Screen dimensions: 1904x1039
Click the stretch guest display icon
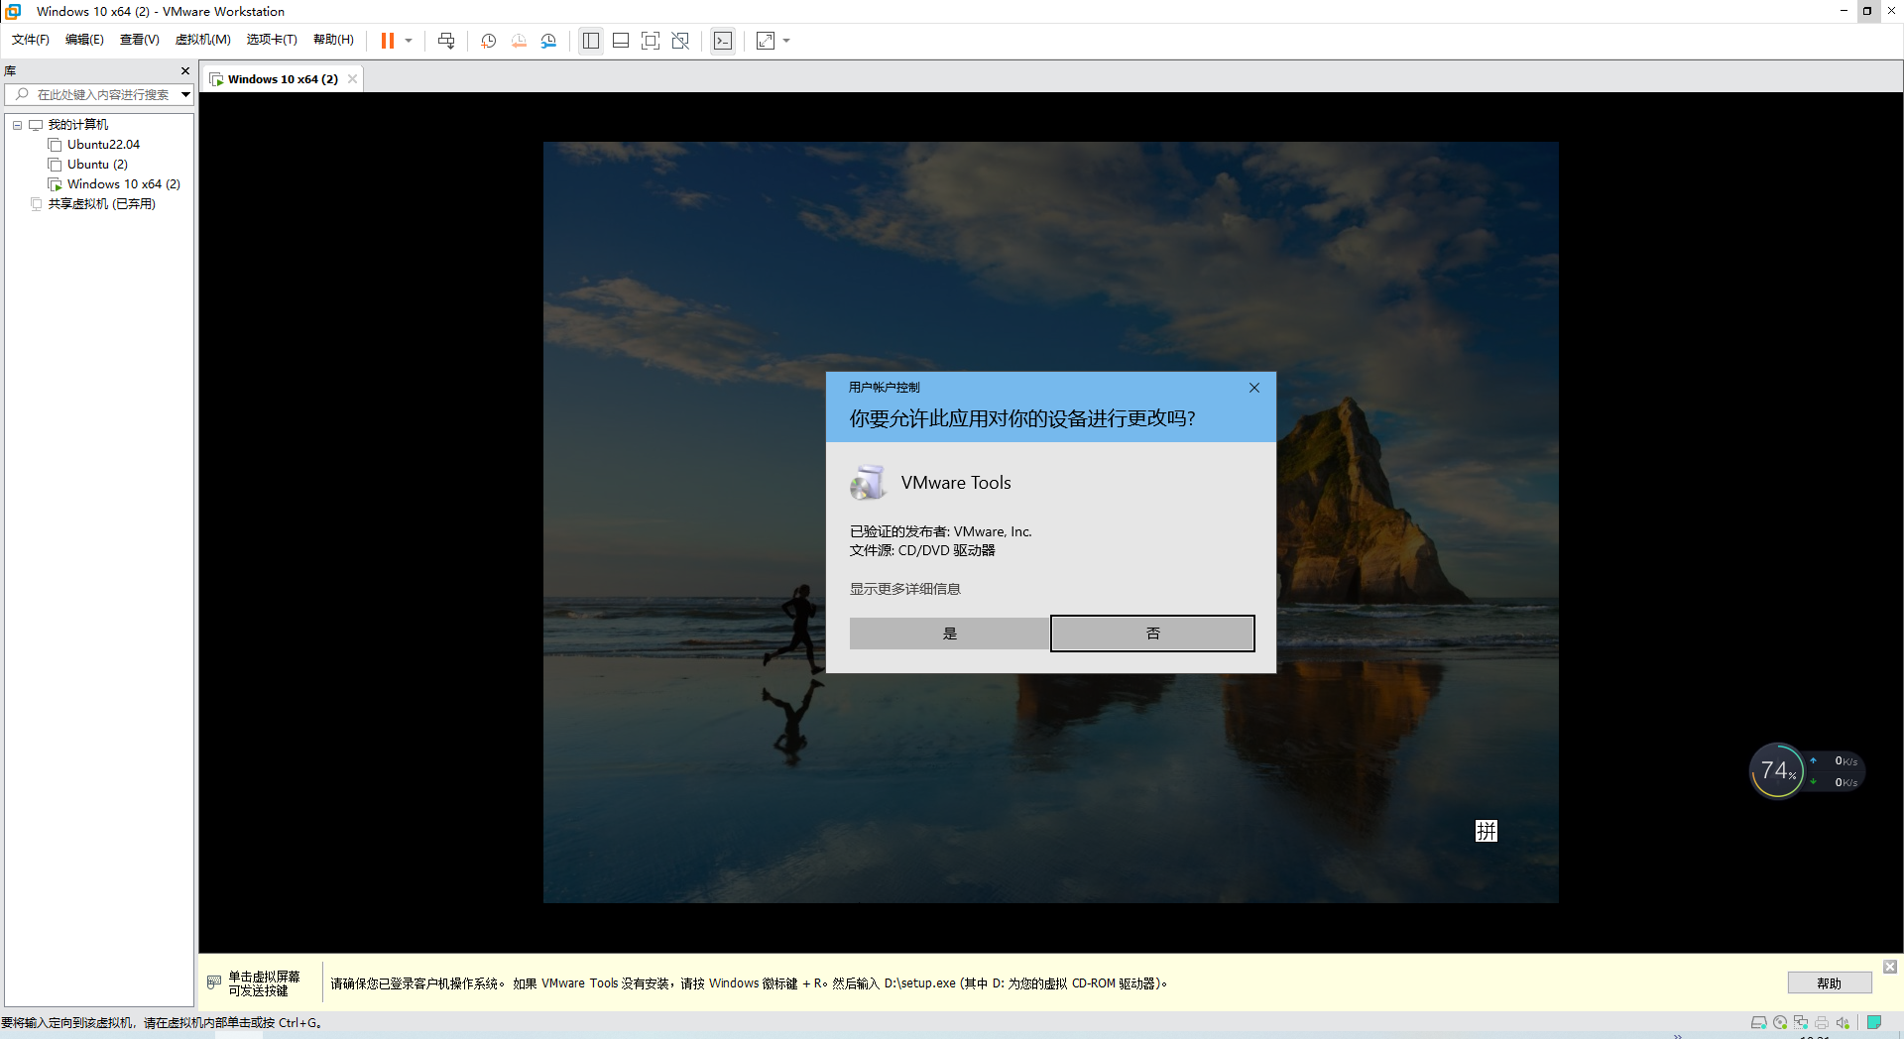coord(766,41)
